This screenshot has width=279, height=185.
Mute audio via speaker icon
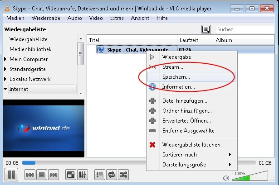(x=226, y=178)
